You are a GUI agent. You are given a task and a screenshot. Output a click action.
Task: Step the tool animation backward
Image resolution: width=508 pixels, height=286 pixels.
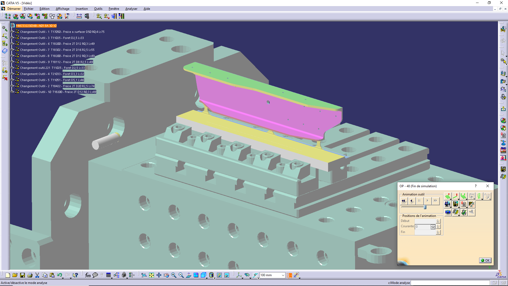point(412,201)
